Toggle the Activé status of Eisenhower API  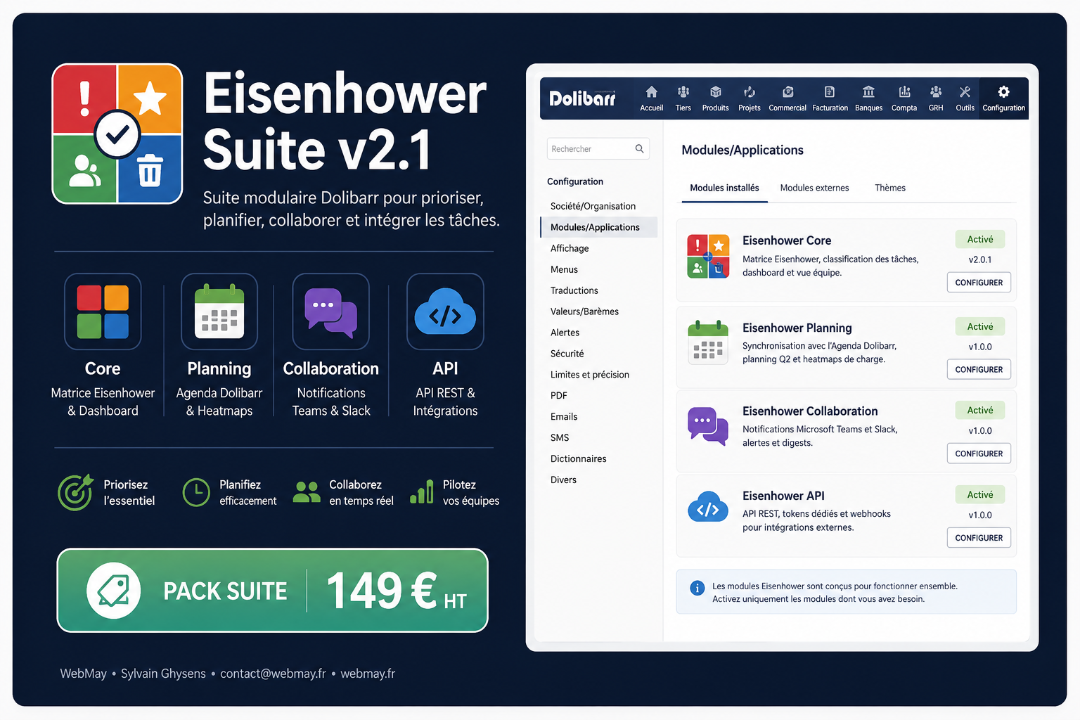[x=980, y=495]
